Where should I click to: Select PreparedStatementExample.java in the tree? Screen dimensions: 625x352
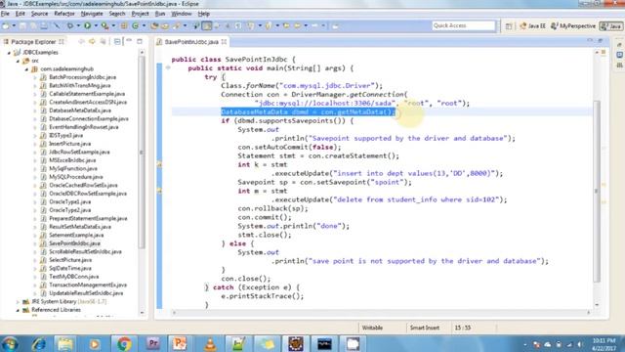[88, 219]
